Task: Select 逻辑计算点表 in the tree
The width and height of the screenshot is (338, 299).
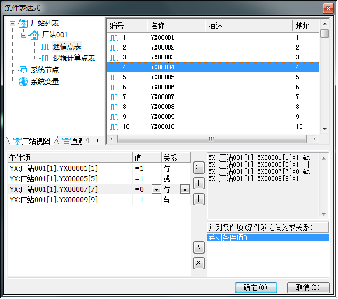Action: (74, 58)
